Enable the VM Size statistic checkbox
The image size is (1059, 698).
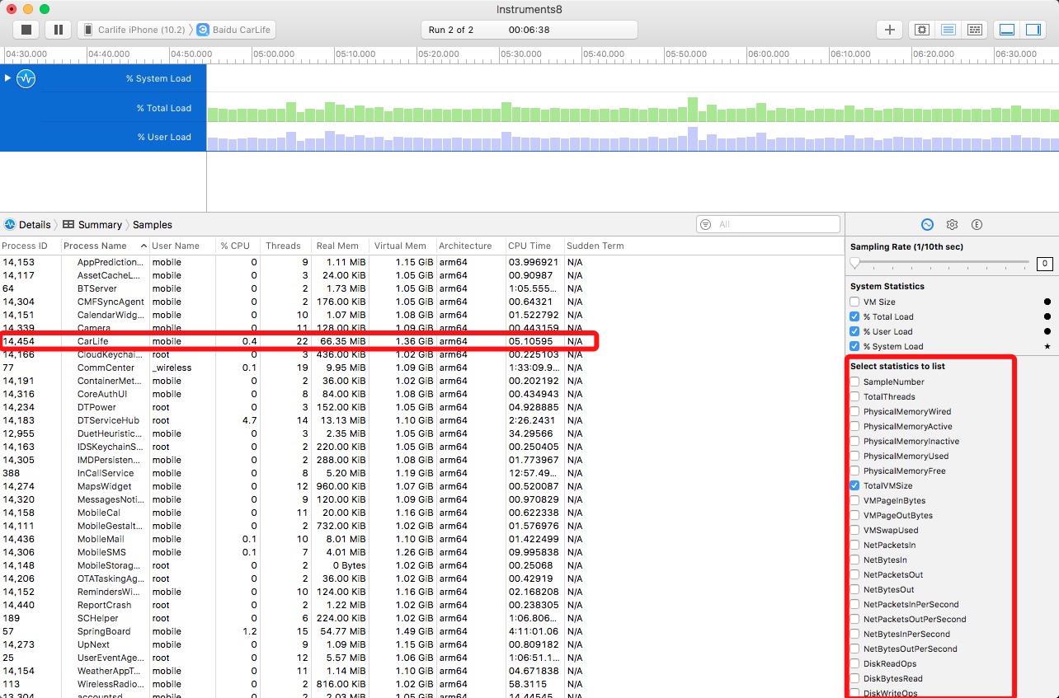tap(855, 302)
